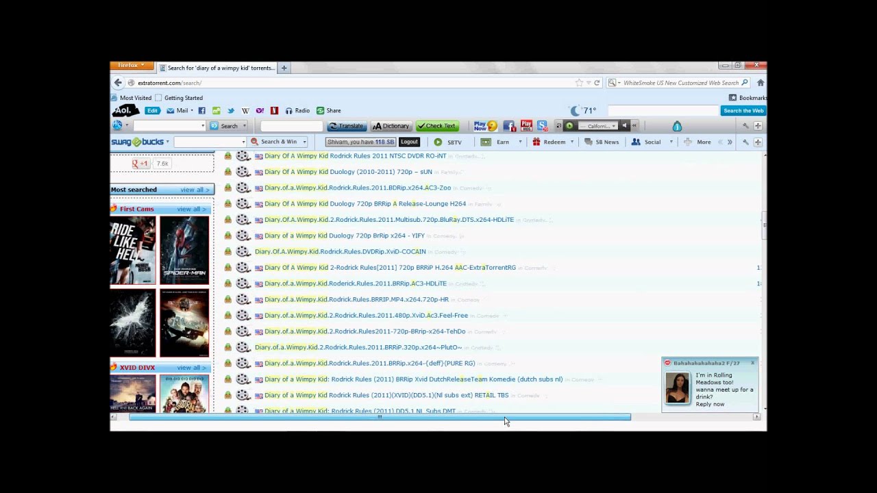Viewport: 877px width, 493px height.
Task: Click the Swagbucks logo
Action: [138, 142]
